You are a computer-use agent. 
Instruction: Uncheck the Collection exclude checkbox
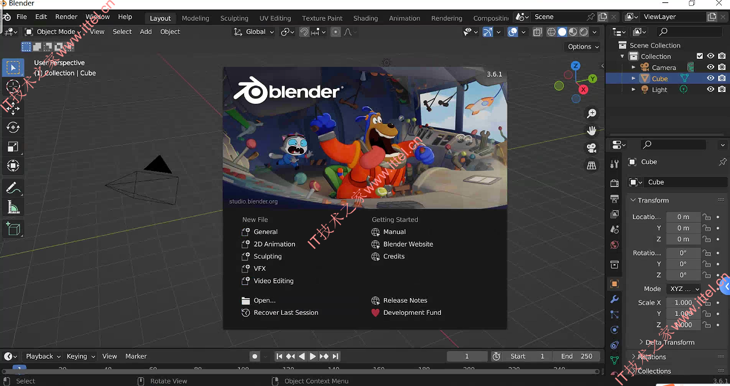pyautogui.click(x=700, y=56)
